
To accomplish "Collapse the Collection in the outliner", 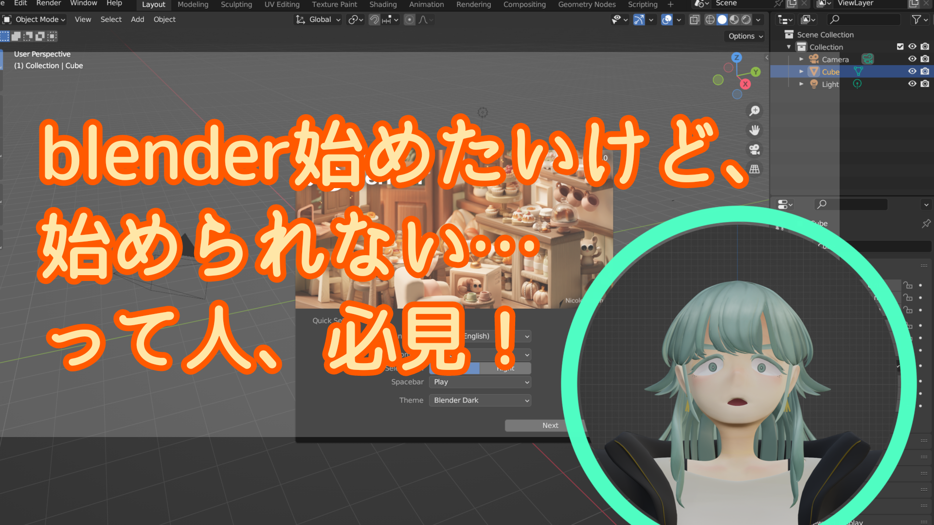I will [x=789, y=47].
